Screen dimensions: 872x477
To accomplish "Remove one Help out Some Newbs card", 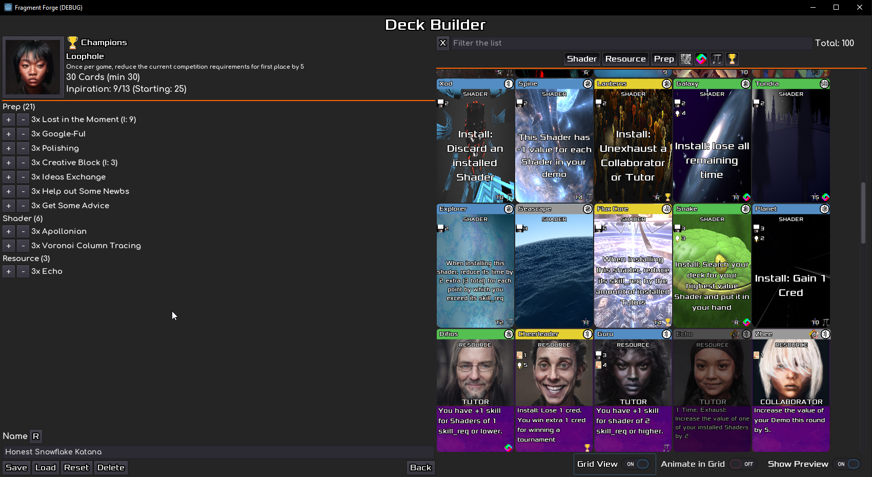I will 23,191.
